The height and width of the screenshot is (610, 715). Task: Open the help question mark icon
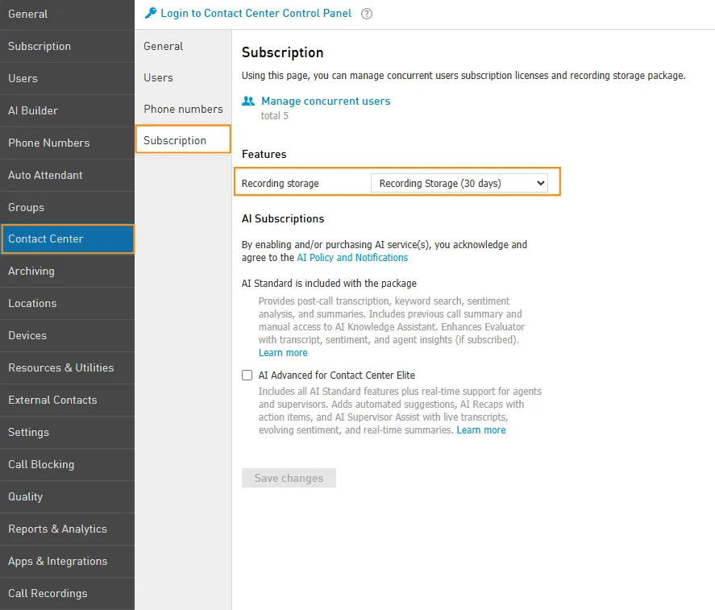click(367, 14)
